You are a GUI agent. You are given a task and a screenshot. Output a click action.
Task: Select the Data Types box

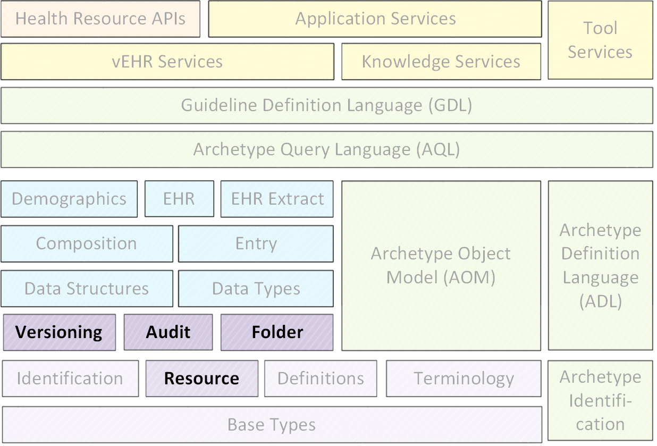tap(256, 289)
